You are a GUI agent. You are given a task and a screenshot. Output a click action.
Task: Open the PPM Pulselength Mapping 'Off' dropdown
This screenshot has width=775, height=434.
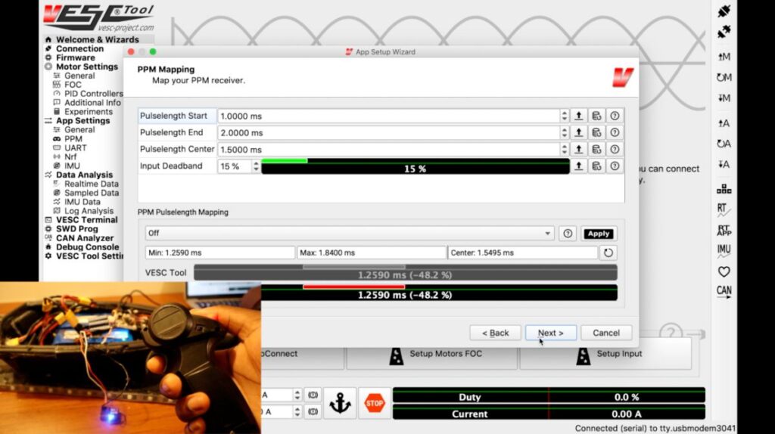(x=350, y=233)
